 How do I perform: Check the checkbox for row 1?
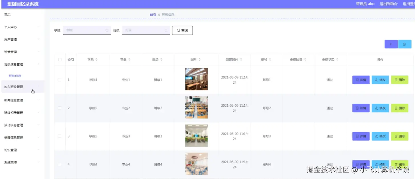click(60, 80)
